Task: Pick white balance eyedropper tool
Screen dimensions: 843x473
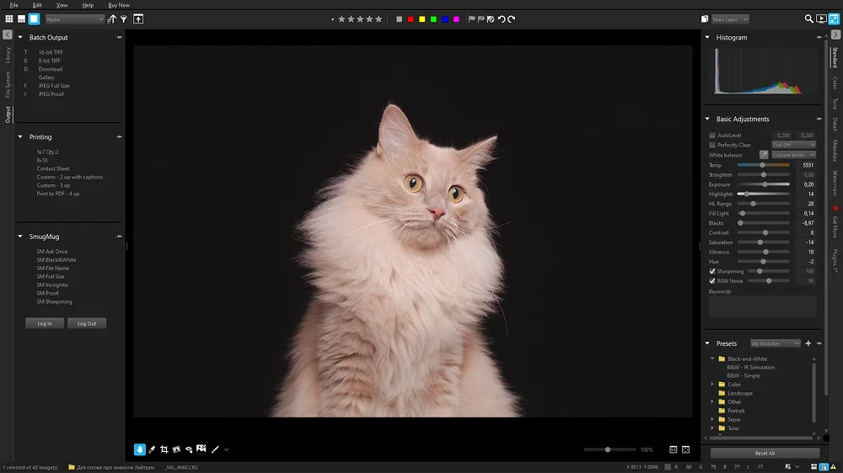Action: pyautogui.click(x=764, y=155)
